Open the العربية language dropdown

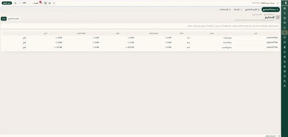tap(35, 3)
